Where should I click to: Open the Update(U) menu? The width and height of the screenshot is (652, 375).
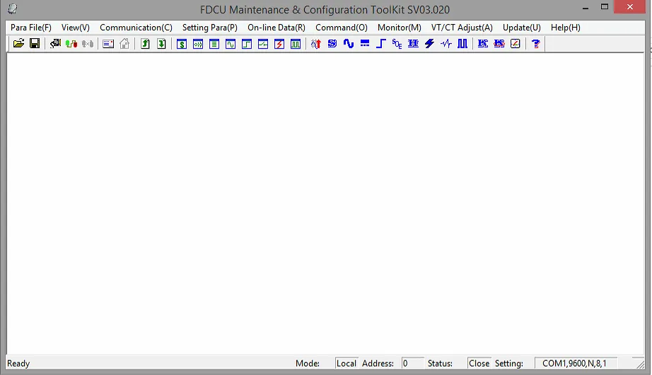click(x=521, y=28)
